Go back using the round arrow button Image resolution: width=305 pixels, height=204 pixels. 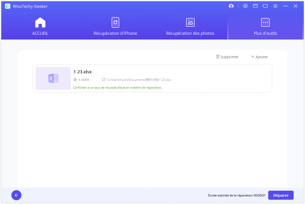click(16, 195)
